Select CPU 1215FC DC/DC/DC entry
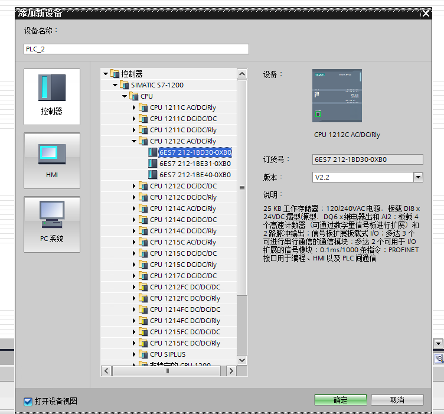This screenshot has width=444, height=414. [x=185, y=332]
